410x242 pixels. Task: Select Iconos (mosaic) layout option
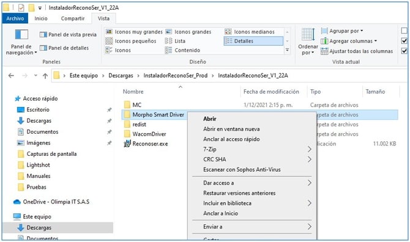pos(118,50)
